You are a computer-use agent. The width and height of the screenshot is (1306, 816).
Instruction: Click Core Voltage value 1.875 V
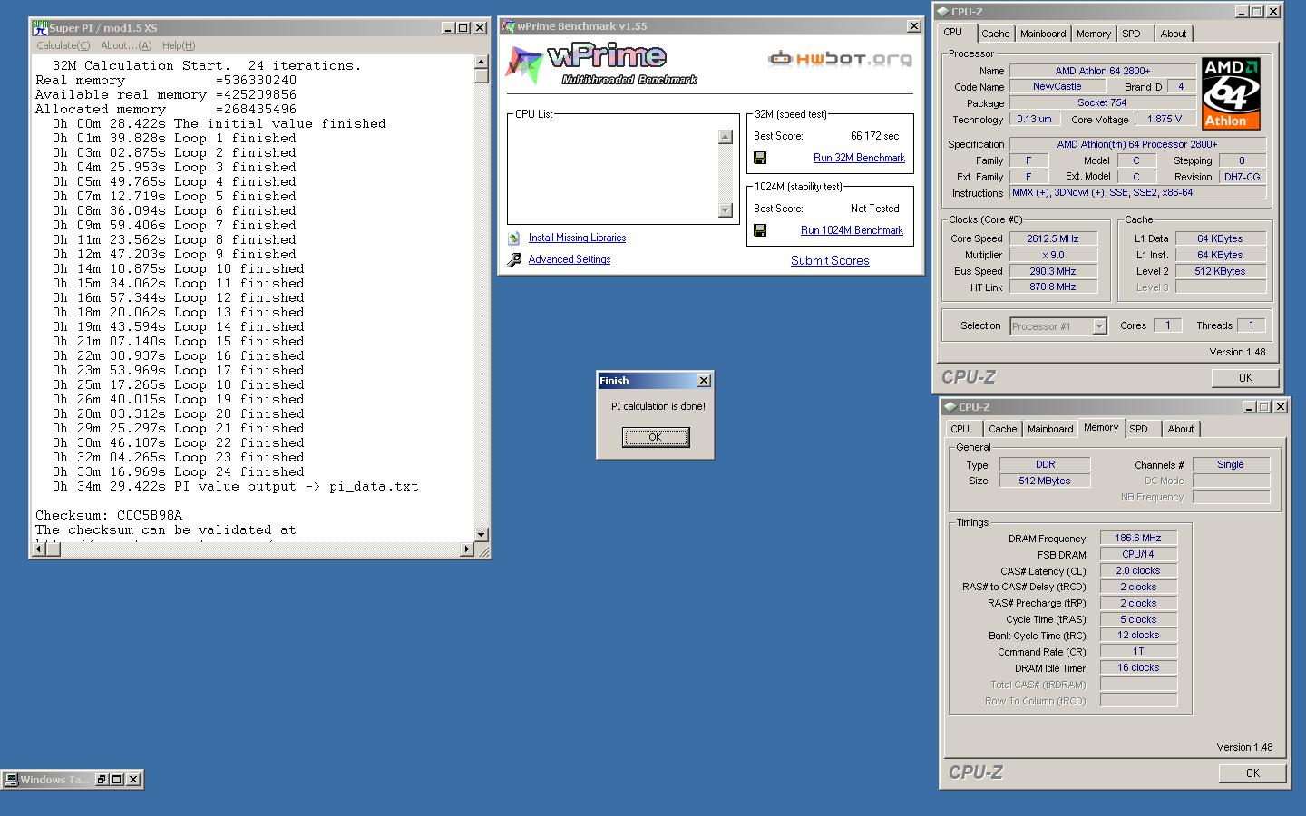coord(1165,119)
